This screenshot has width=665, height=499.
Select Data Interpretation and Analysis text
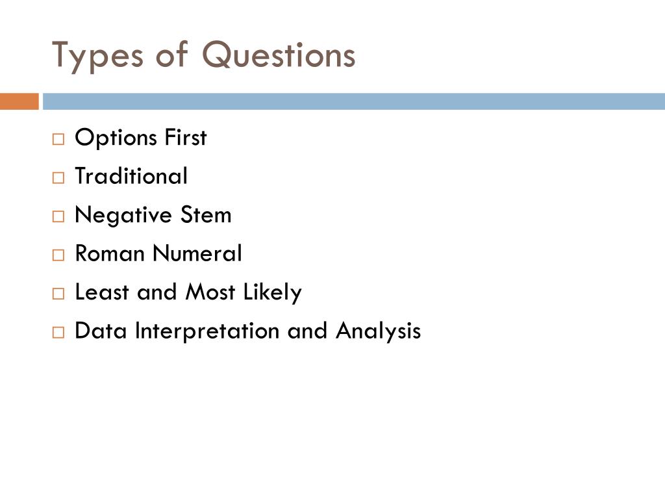coord(247,331)
